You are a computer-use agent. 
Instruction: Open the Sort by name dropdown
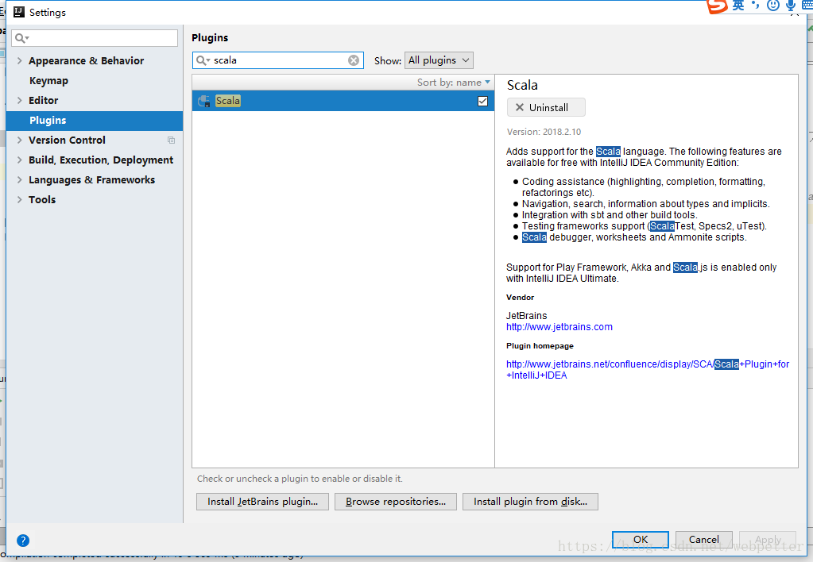coord(454,83)
